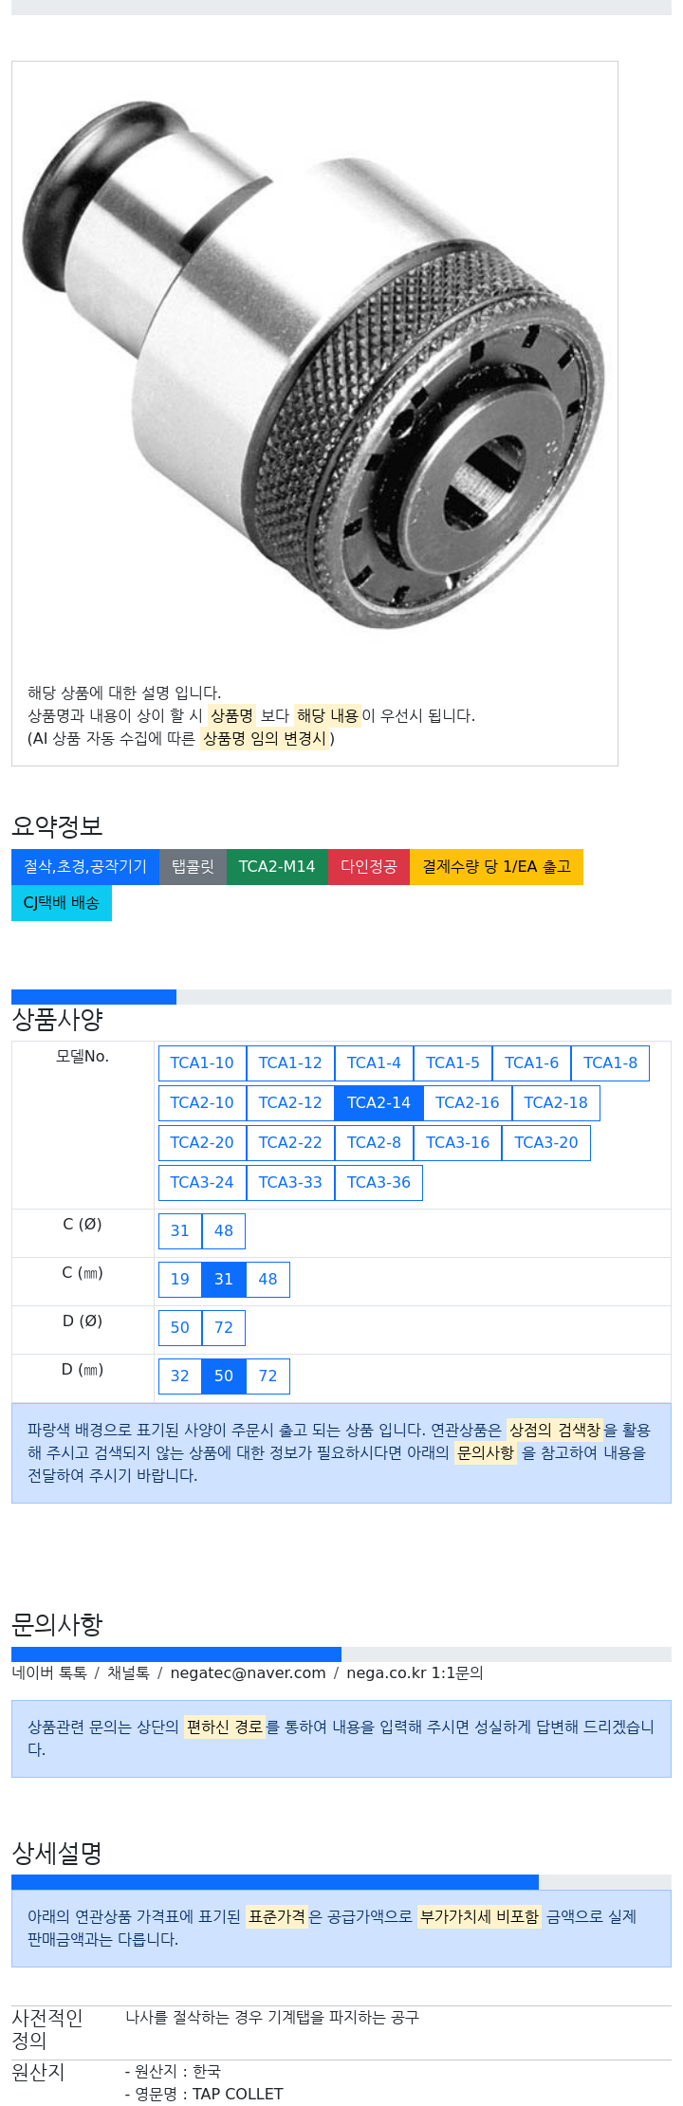Image resolution: width=683 pixels, height=2106 pixels.
Task: Select model TCA3-36
Action: tap(378, 1183)
